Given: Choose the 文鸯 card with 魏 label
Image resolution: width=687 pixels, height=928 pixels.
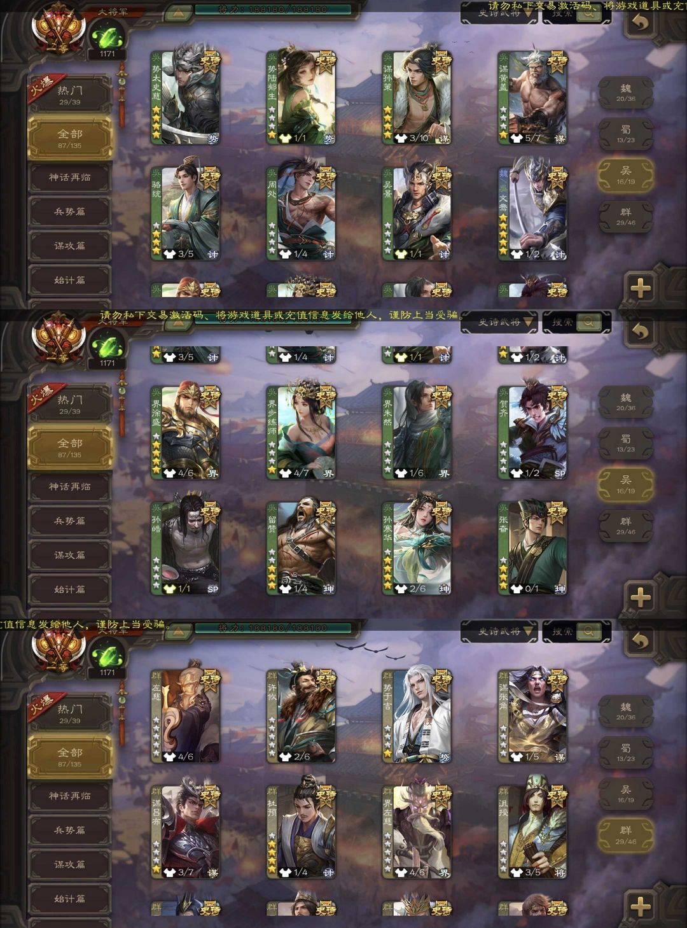Looking at the screenshot, I should [533, 214].
